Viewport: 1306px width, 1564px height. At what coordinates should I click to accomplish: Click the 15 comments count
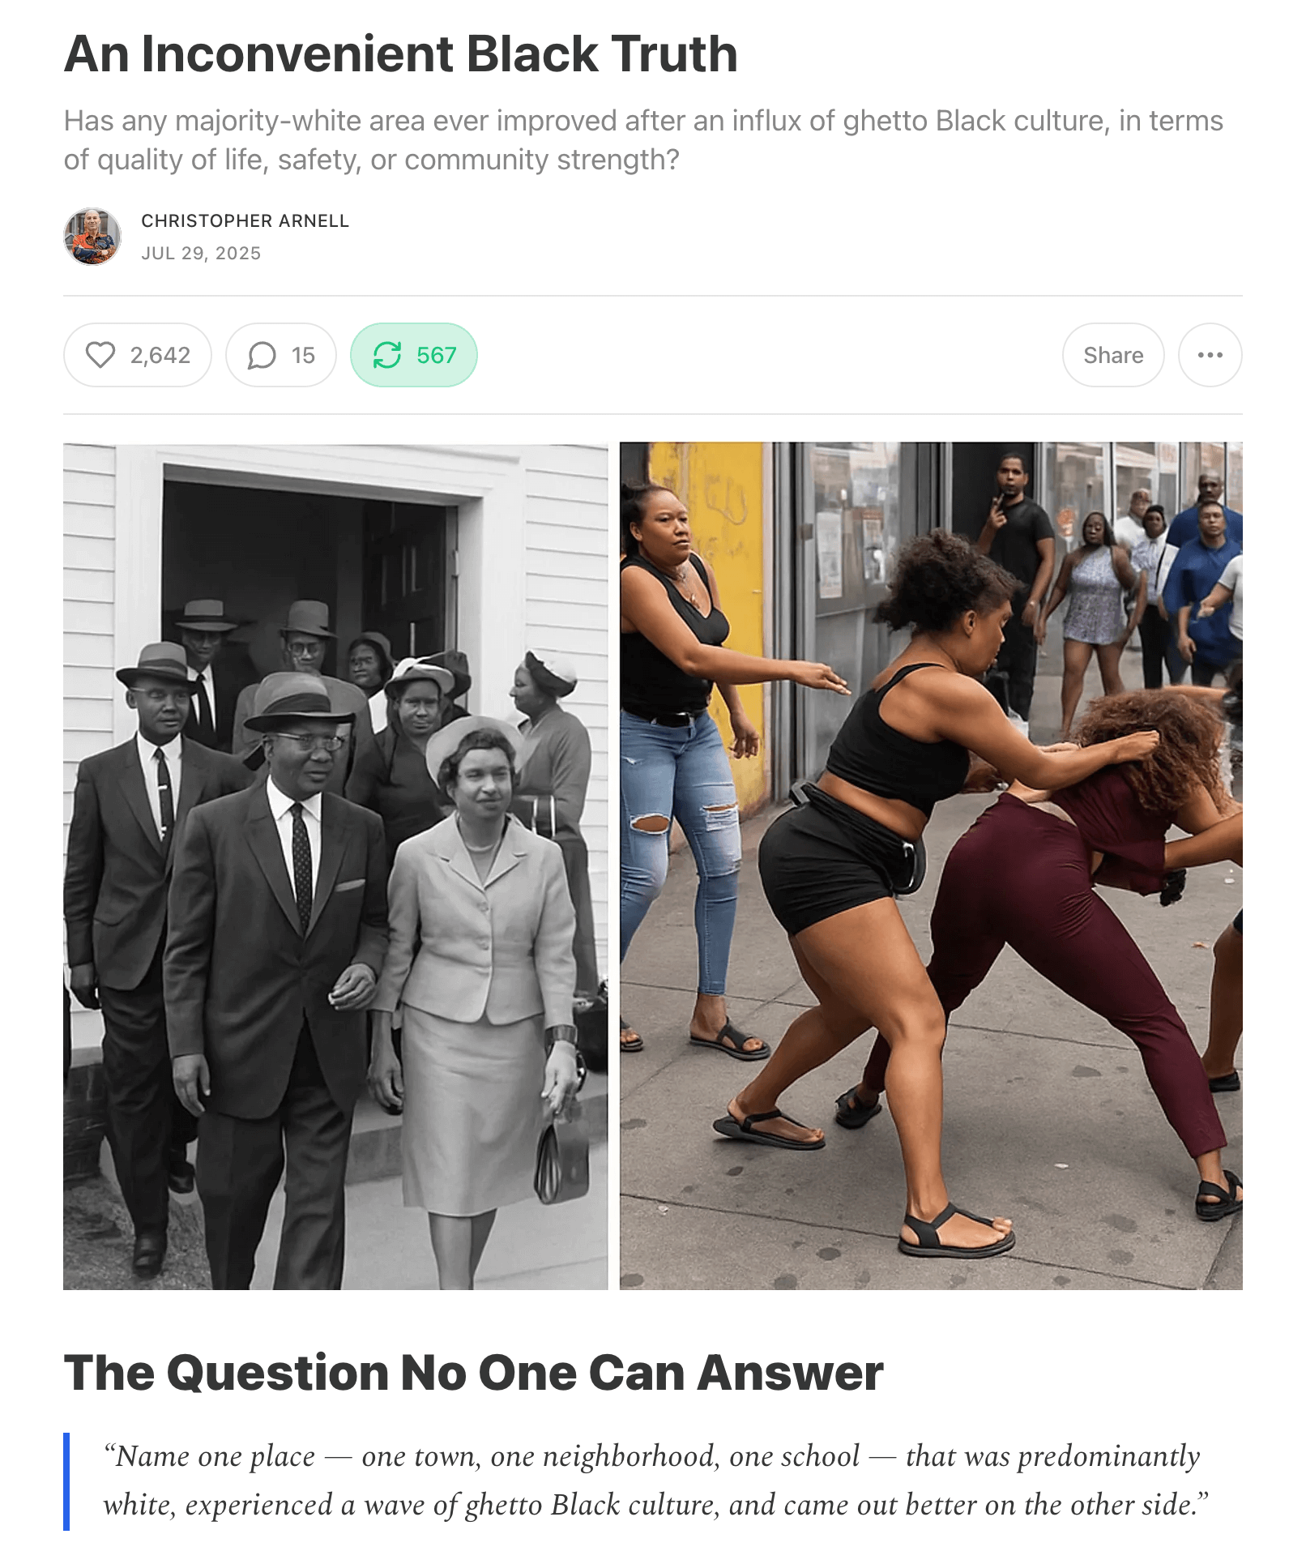click(303, 355)
